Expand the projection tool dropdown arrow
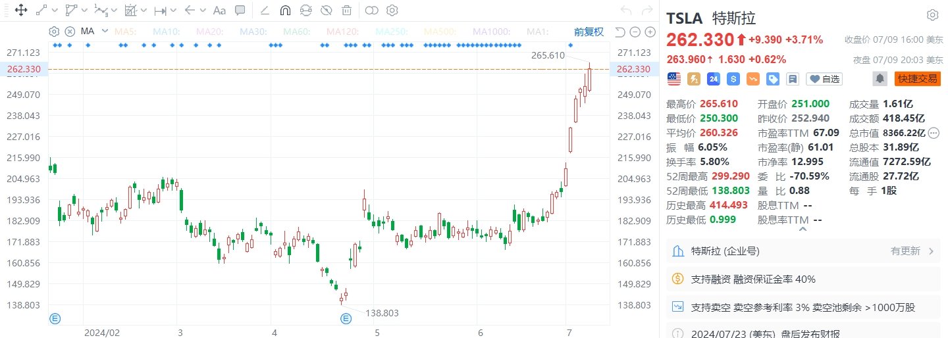The height and width of the screenshot is (338, 948). click(x=143, y=11)
